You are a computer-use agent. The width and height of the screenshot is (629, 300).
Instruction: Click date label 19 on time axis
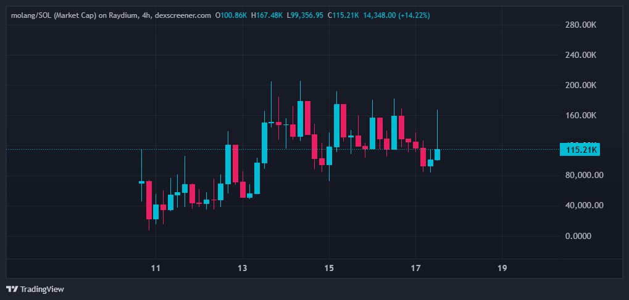502,269
